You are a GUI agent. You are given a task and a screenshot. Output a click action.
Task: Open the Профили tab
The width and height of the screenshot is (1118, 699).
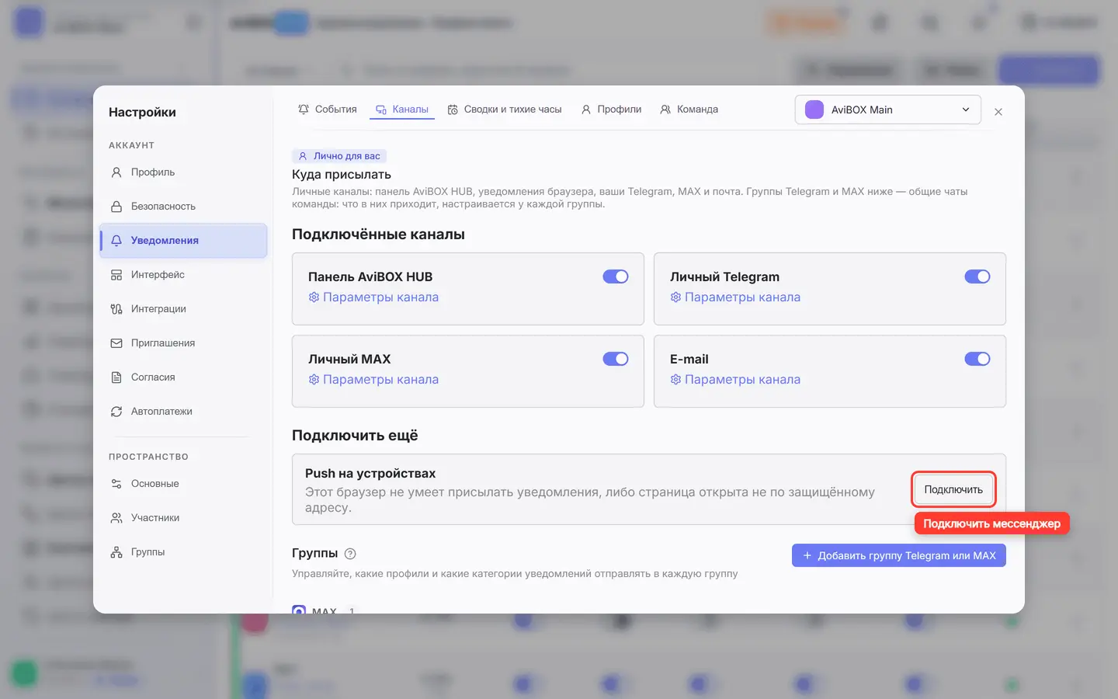pos(611,110)
